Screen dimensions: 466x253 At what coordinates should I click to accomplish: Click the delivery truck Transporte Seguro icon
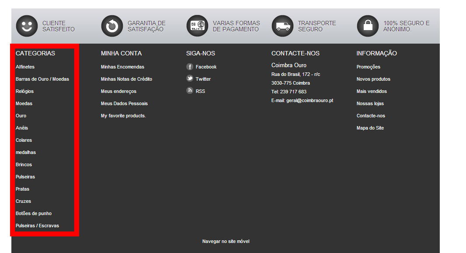(283, 26)
